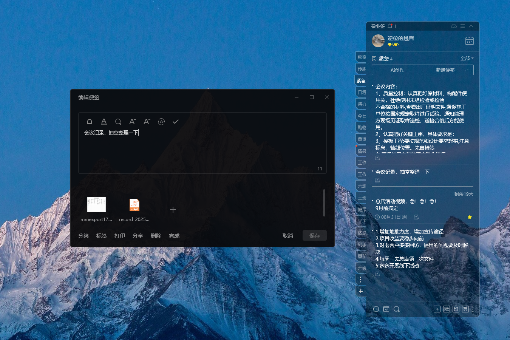Click the attachment area vertical scrollbar
Screen dimensions: 510x340
coord(324,203)
